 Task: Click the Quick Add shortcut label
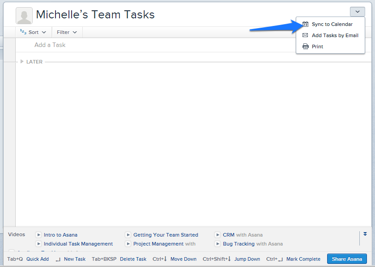coord(38,259)
